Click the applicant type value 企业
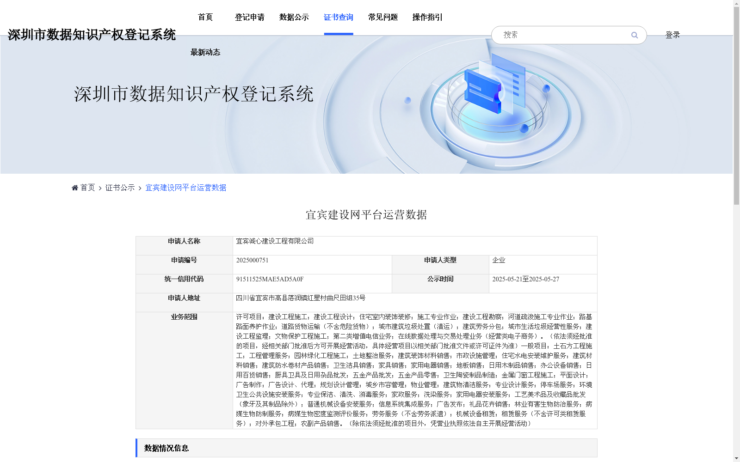Image resolution: width=740 pixels, height=462 pixels. pyautogui.click(x=499, y=260)
